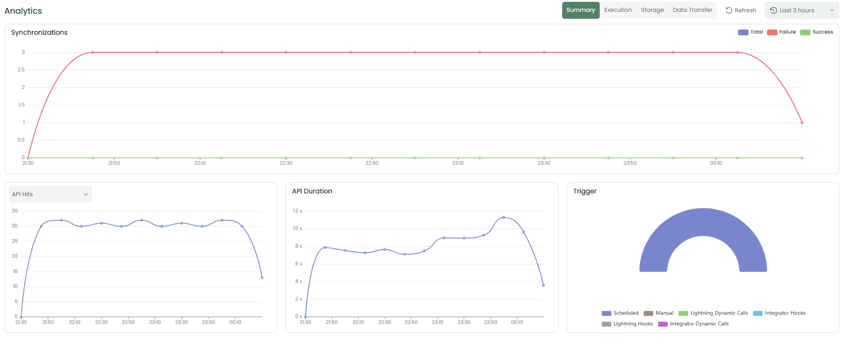The width and height of the screenshot is (843, 343).
Task: Click the Synchronizations chart title
Action: point(39,32)
